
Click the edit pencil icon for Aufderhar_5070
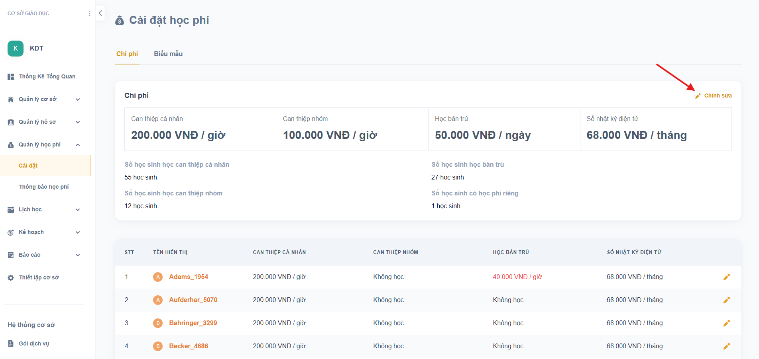(726, 300)
